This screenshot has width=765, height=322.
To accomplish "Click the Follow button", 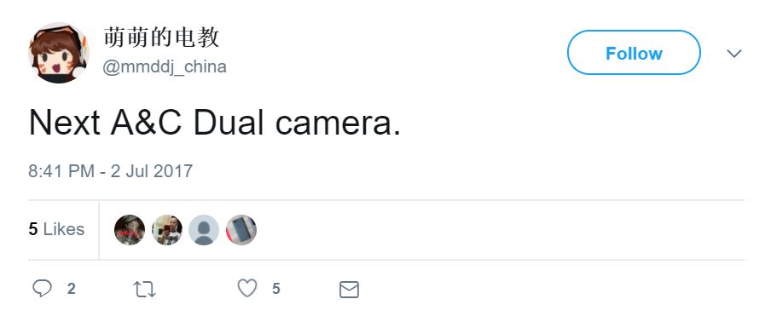I will click(634, 53).
